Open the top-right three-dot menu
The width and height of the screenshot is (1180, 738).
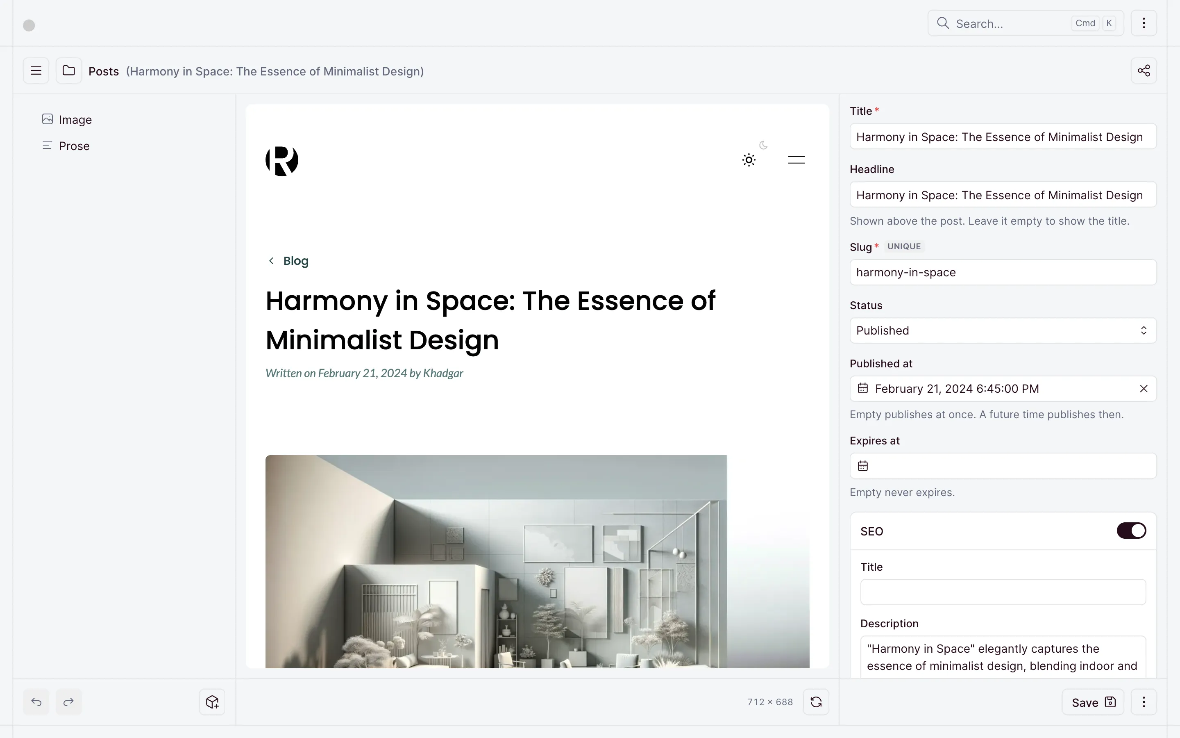click(1144, 23)
